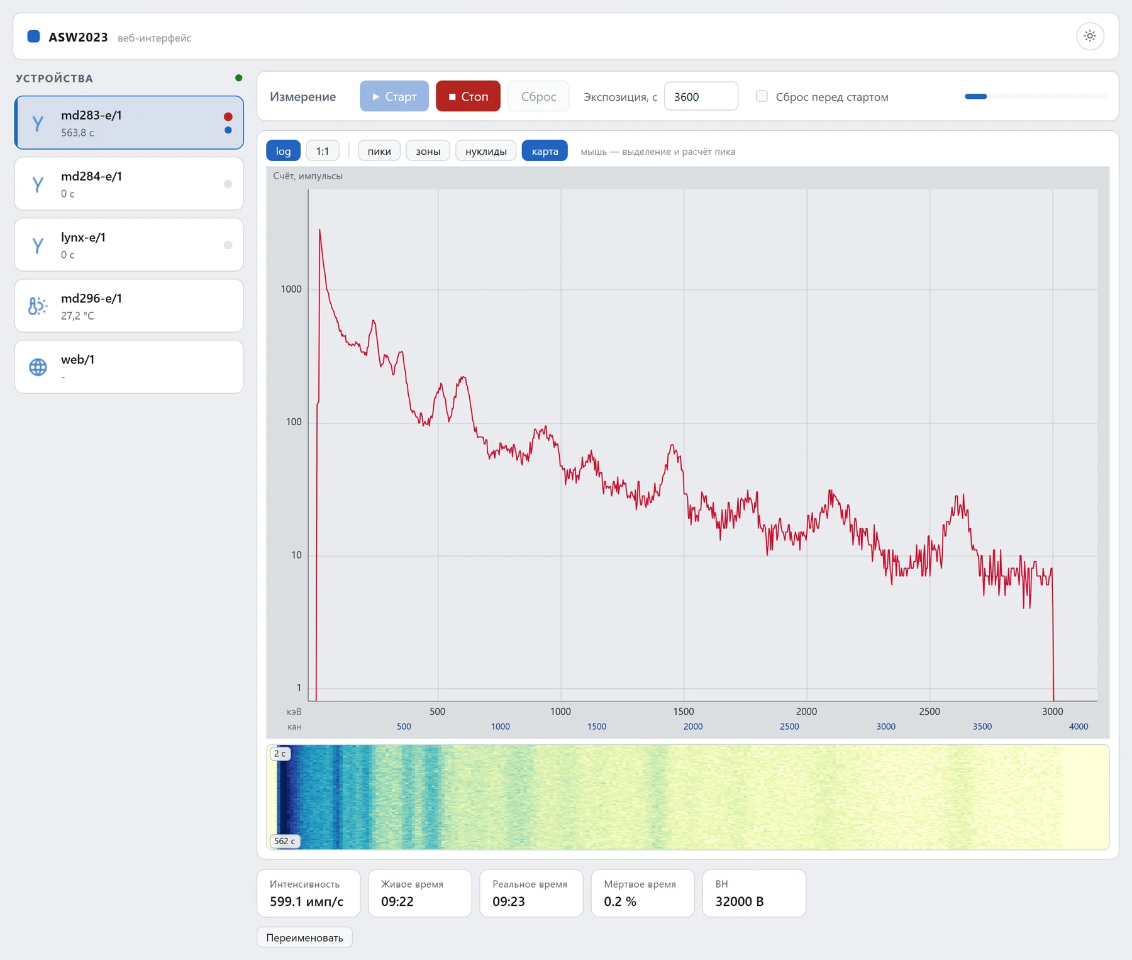The width and height of the screenshot is (1132, 960).
Task: Toggle the 'зоны' display option
Action: click(428, 151)
